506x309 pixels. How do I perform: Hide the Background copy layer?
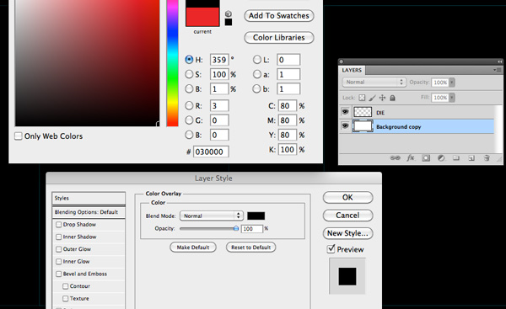[345, 126]
